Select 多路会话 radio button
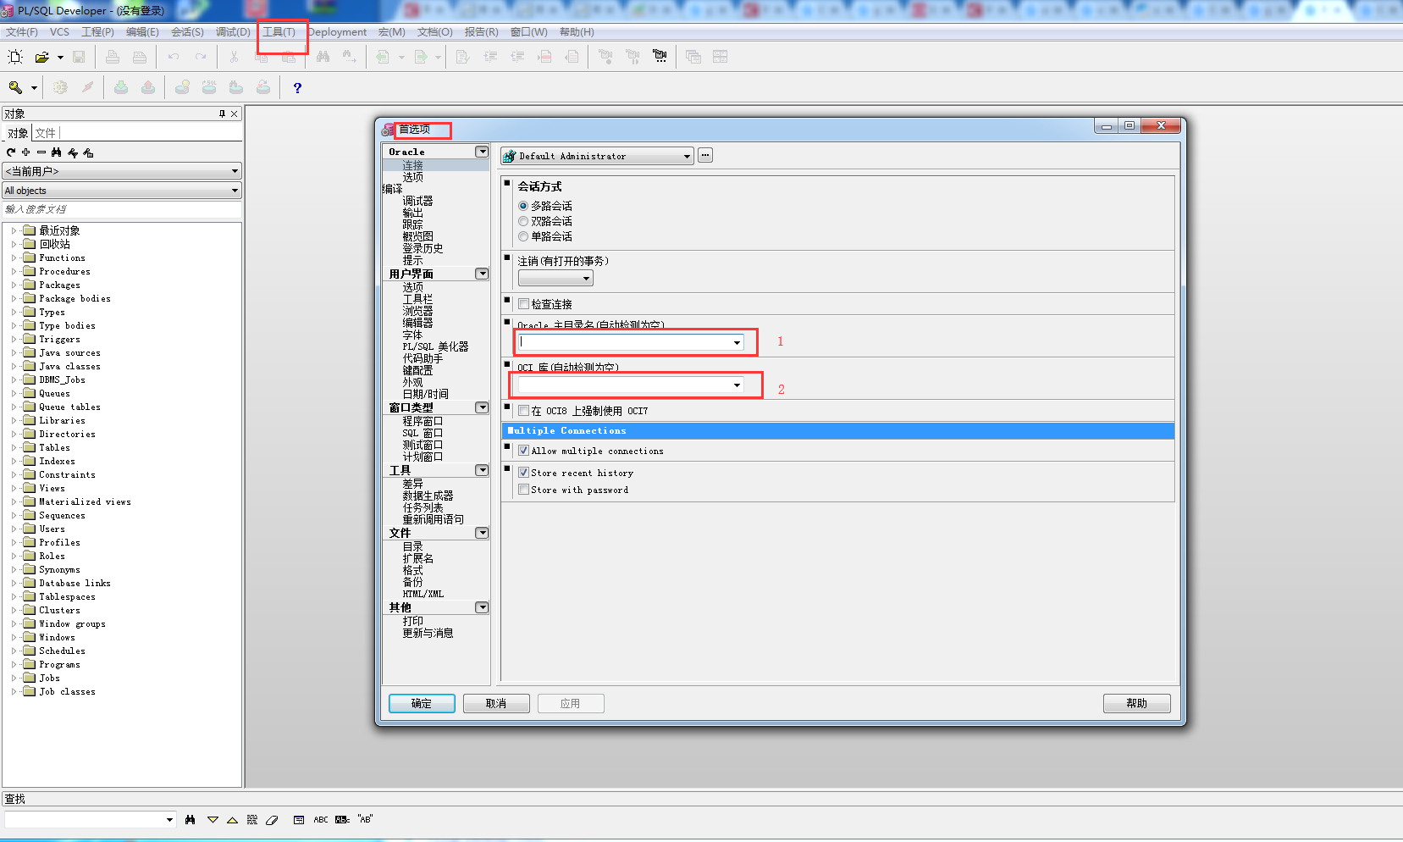The image size is (1403, 842). coord(523,206)
